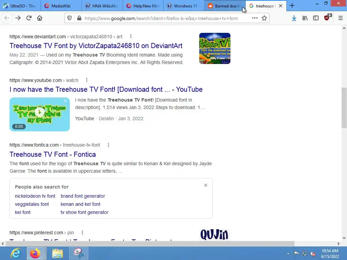Image resolution: width=347 pixels, height=260 pixels.
Task: Open a new browser tab
Action: click(292, 6)
